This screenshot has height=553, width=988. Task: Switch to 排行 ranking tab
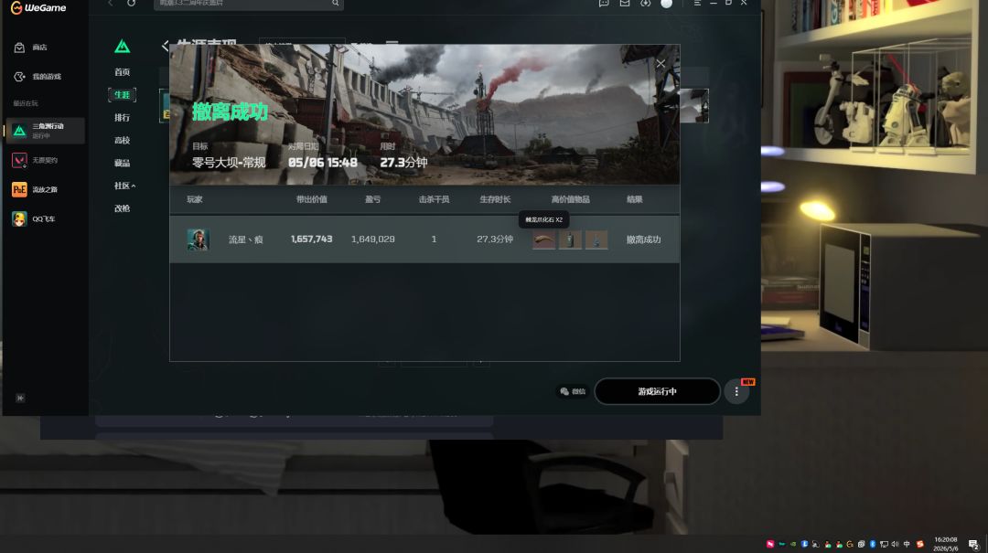coord(123,118)
